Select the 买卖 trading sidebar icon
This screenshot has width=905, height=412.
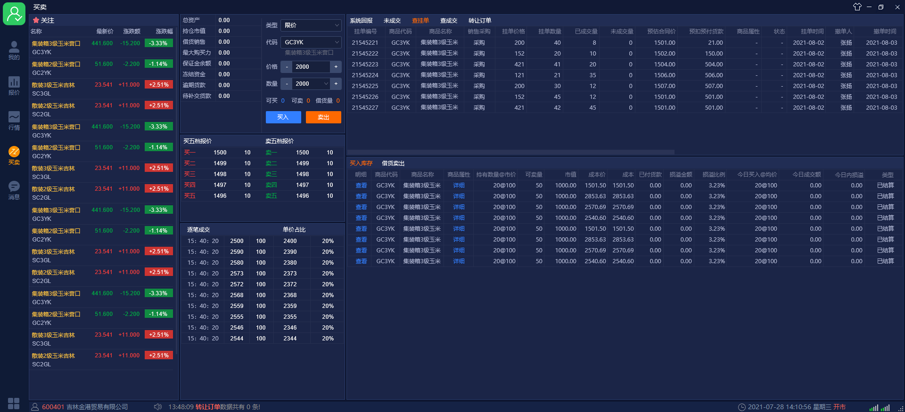14,155
